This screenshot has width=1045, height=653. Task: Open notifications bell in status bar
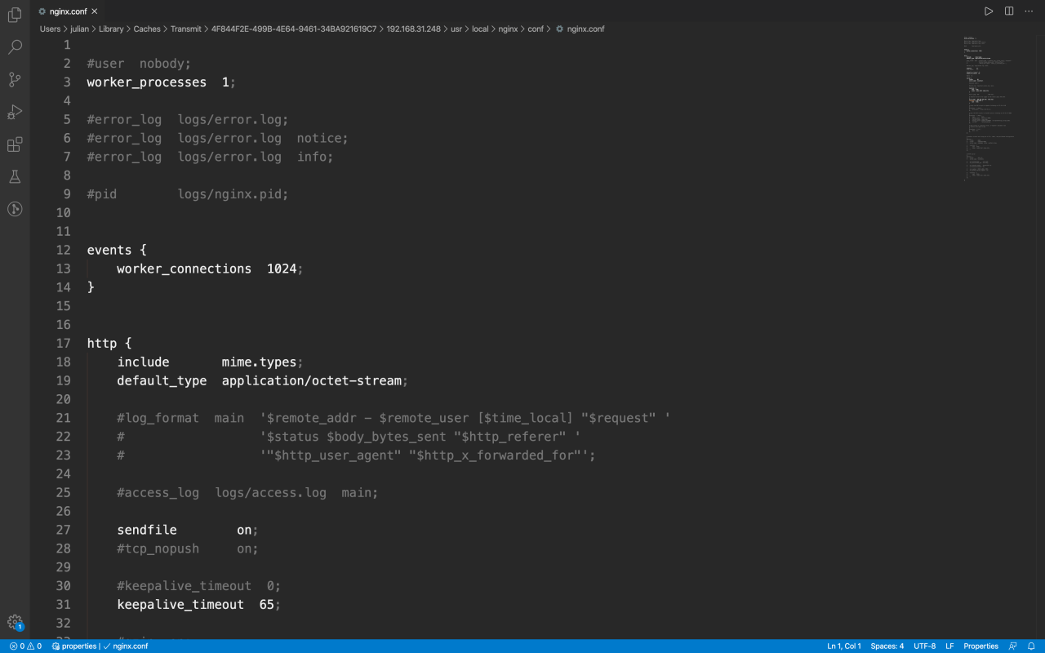click(x=1031, y=646)
